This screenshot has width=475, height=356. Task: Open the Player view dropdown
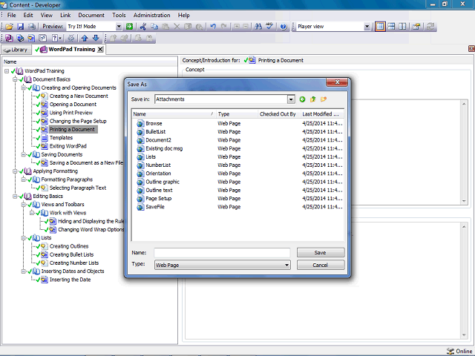coord(367,27)
